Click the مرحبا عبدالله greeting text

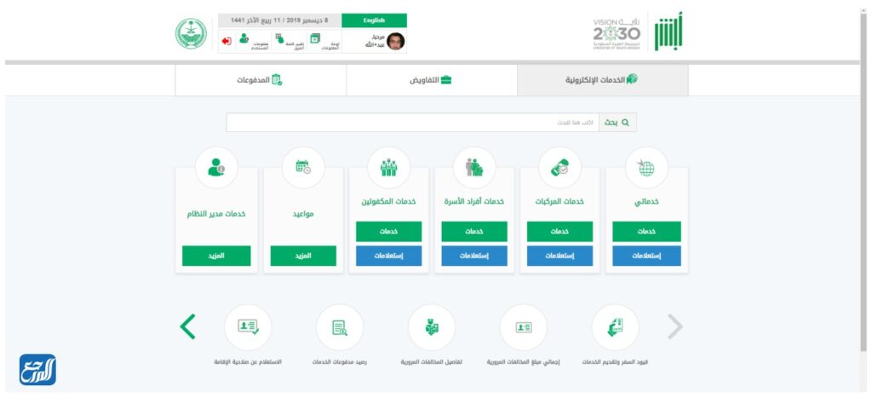coord(375,41)
